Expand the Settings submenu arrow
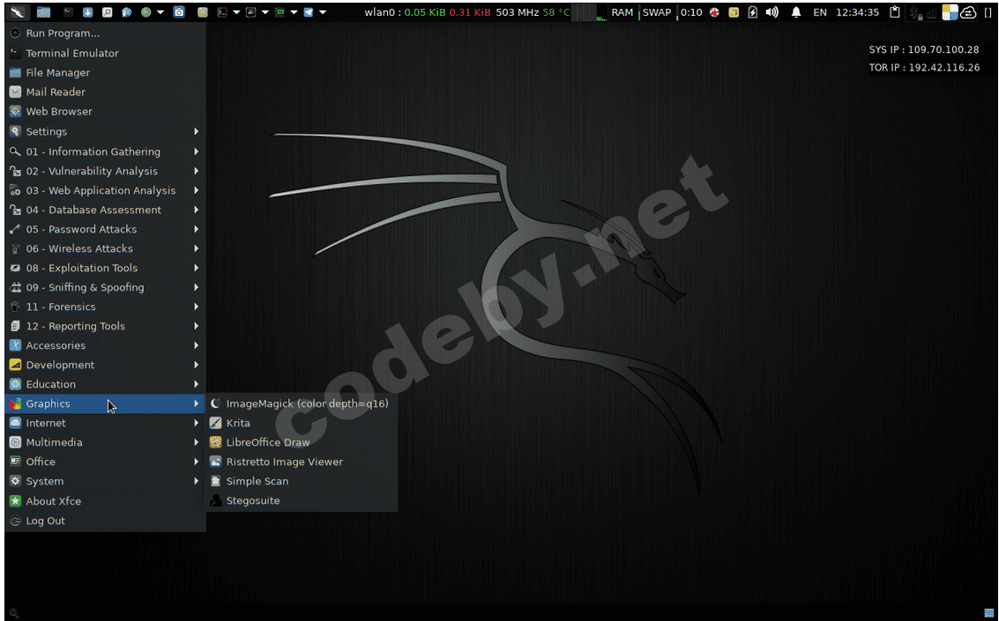The image size is (999, 621). pyautogui.click(x=197, y=132)
